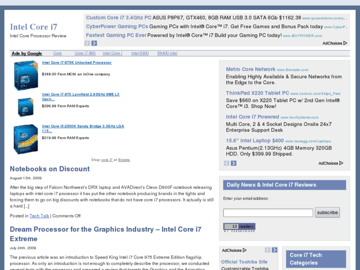Viewport: 360px width, 270px height.
Task: Click the subscribe button
Action: point(327,213)
